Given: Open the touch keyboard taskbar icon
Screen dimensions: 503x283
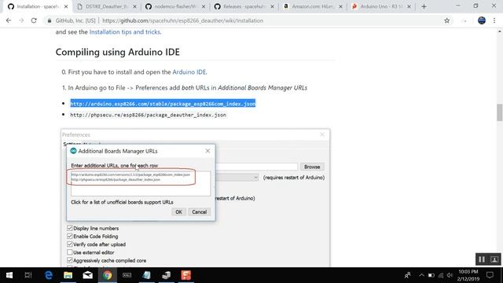Looking at the screenshot, I should 127,275.
